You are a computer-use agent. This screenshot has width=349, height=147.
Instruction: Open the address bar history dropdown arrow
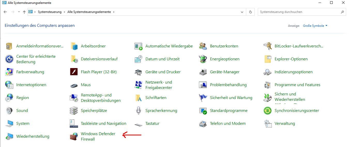242,12
